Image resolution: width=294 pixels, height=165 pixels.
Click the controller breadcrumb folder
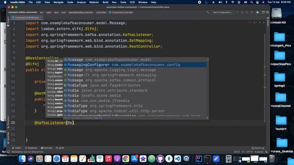coord(101,12)
